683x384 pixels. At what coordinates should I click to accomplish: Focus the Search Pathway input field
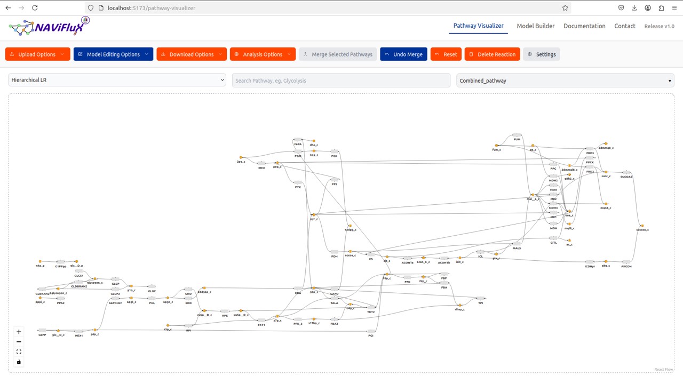coord(341,81)
